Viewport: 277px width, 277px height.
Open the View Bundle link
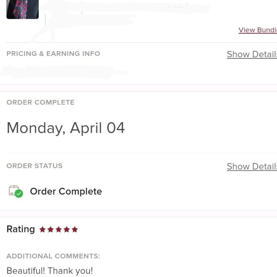[257, 30]
